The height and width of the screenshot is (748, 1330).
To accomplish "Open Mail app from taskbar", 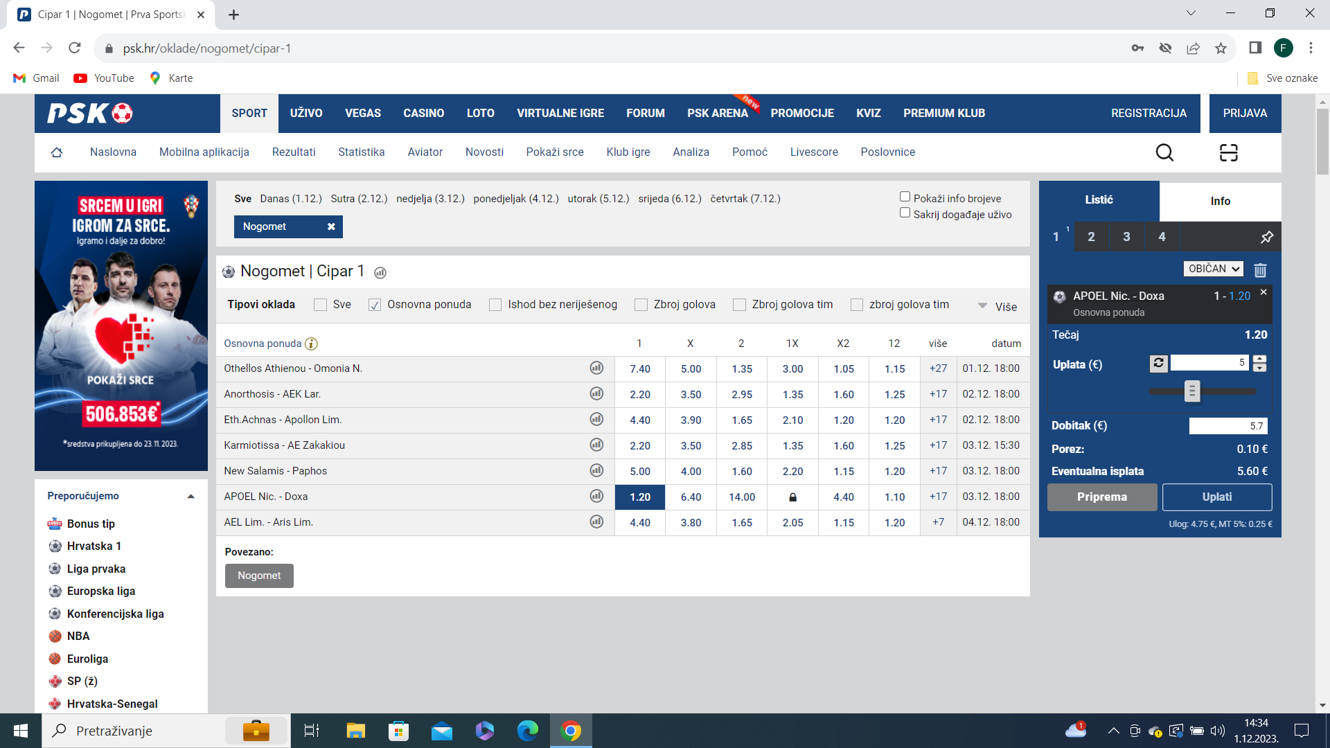I will click(x=442, y=731).
